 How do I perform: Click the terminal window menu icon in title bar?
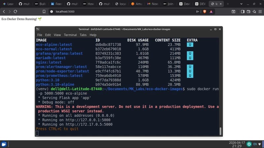click(38, 29)
